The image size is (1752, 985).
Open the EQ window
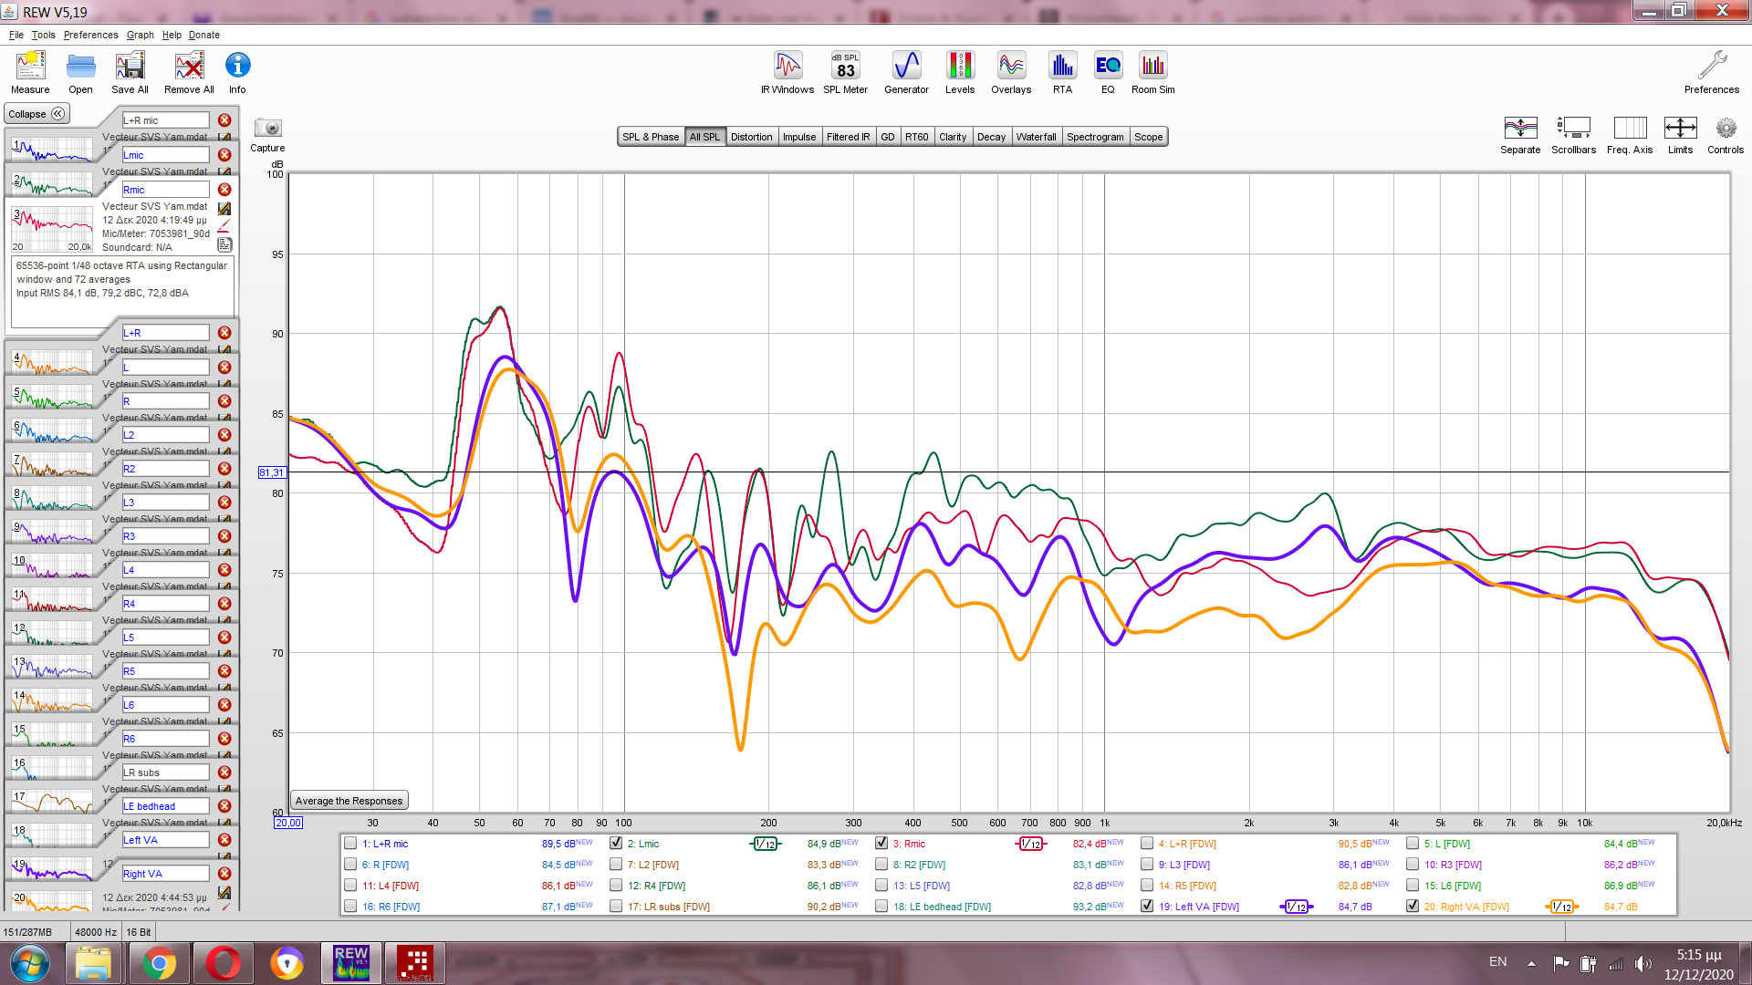tap(1108, 72)
